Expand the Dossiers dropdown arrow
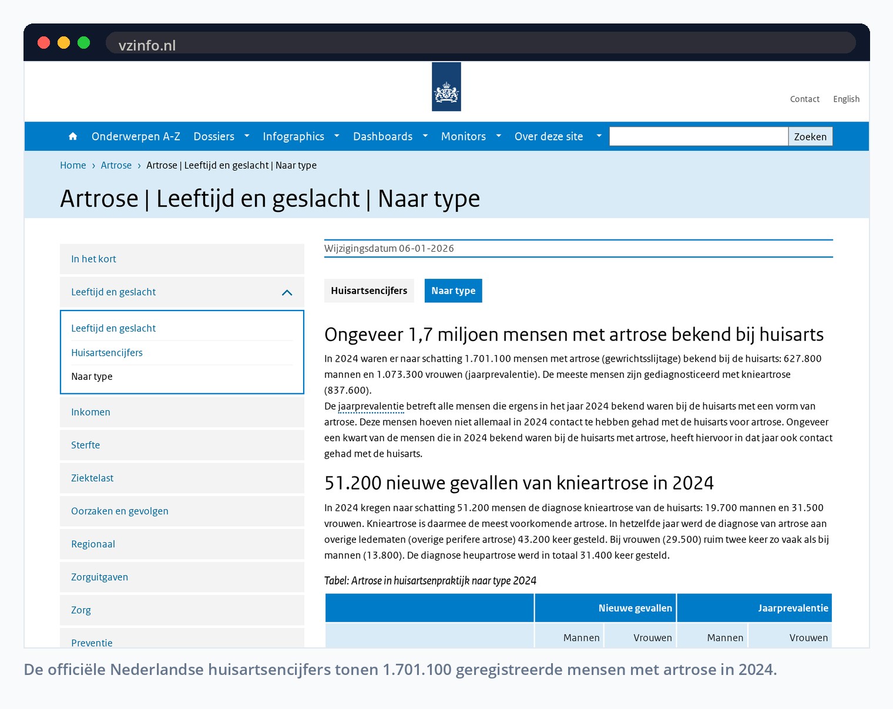Viewport: 893px width, 709px height. 247,136
